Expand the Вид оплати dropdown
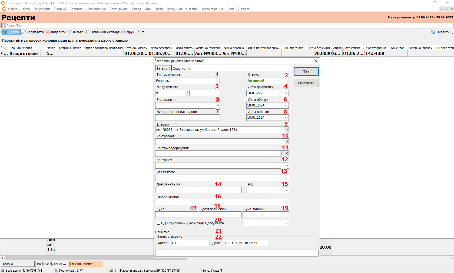This screenshot has height=273, width=454. (218, 106)
